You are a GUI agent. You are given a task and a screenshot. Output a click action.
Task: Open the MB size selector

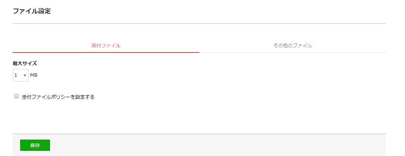[21, 75]
